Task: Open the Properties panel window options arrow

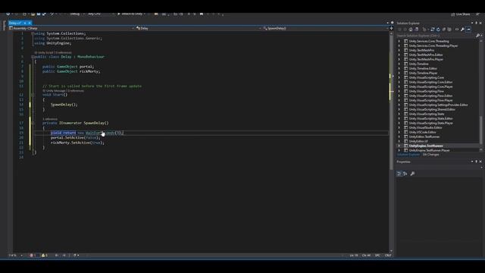Action: pyautogui.click(x=472, y=162)
